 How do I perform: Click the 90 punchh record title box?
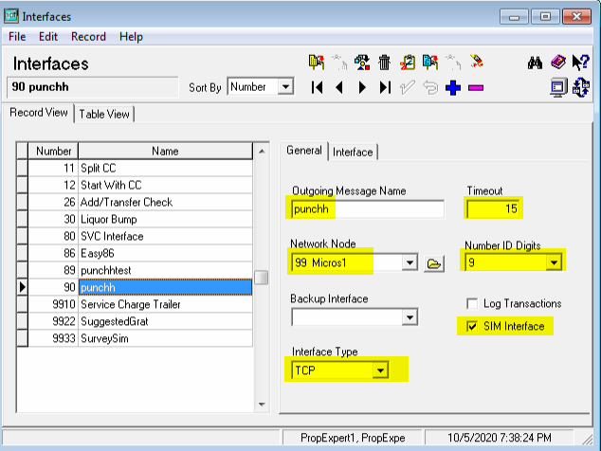click(x=92, y=87)
